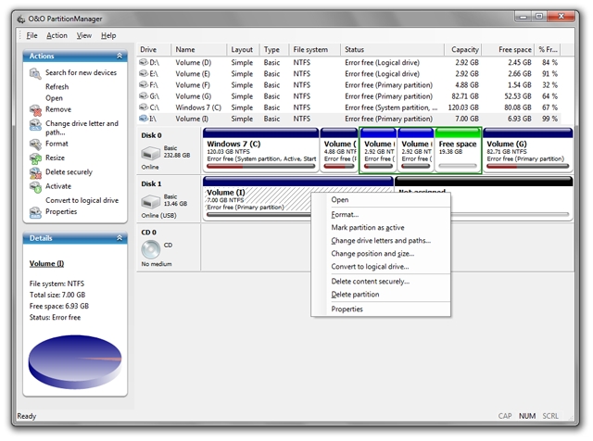Collapse the Details panel

tap(120, 238)
